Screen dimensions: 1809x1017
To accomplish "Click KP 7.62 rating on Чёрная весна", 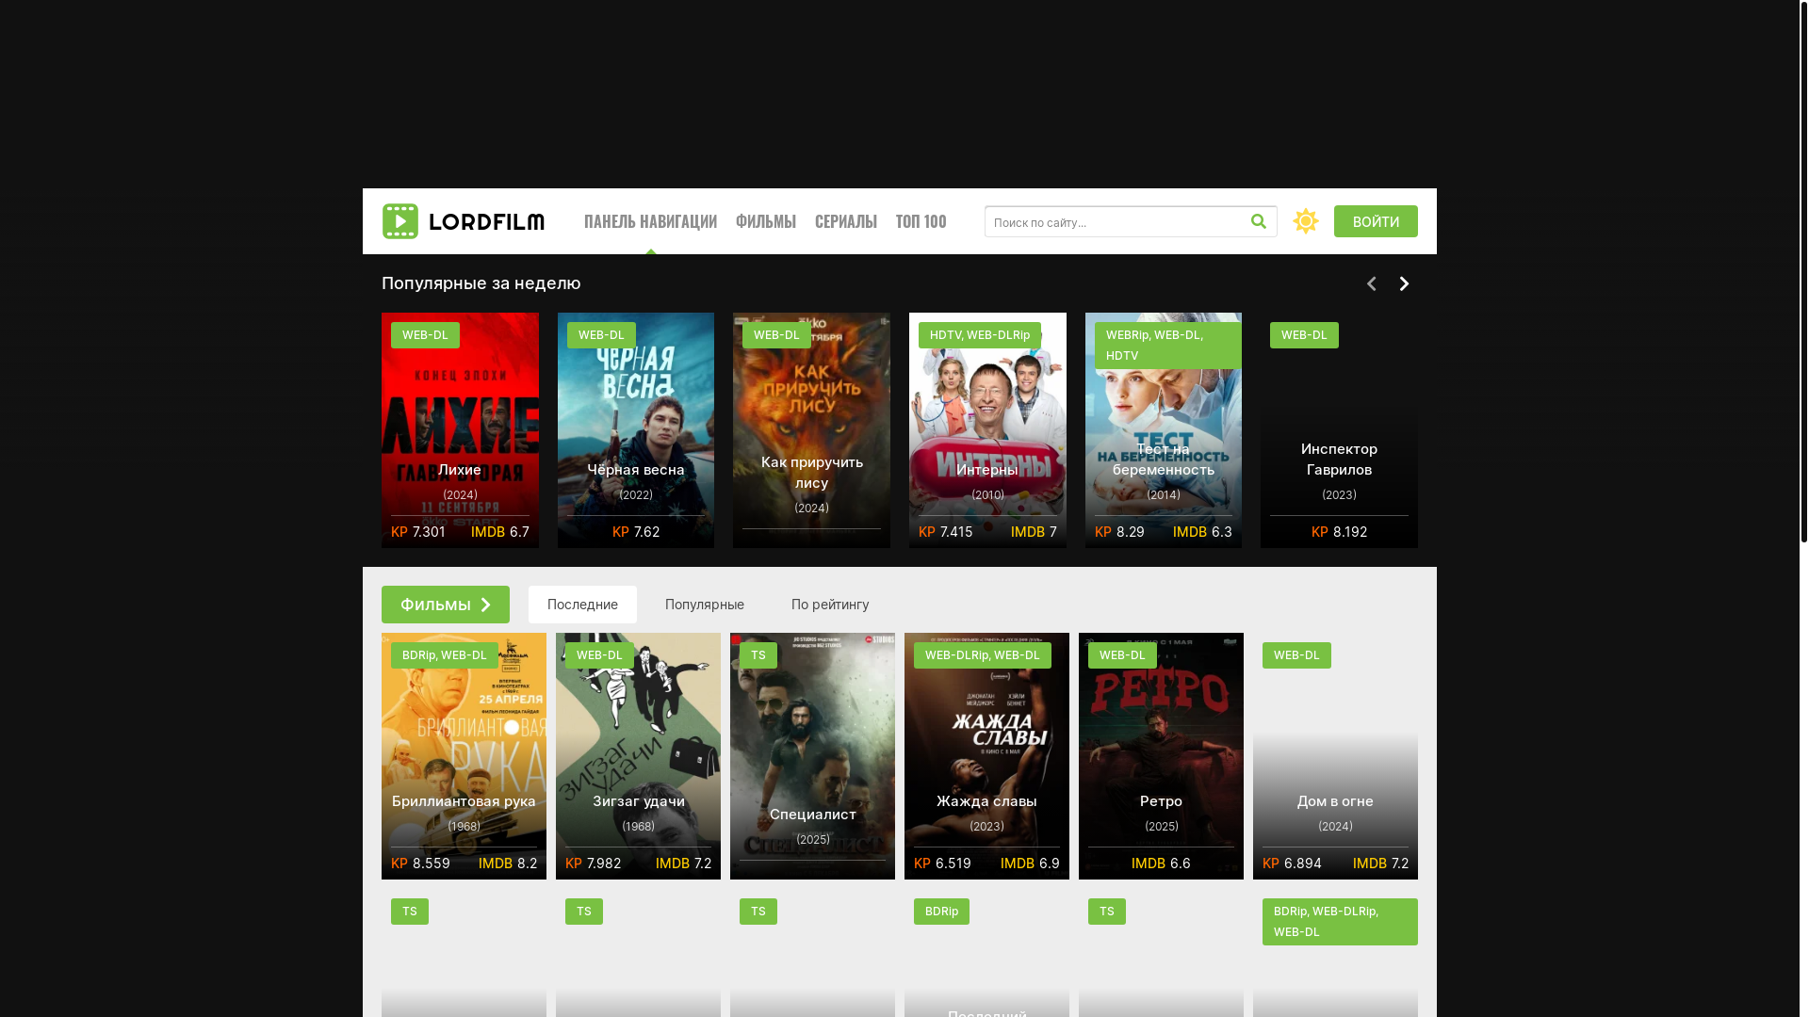I will click(x=636, y=532).
